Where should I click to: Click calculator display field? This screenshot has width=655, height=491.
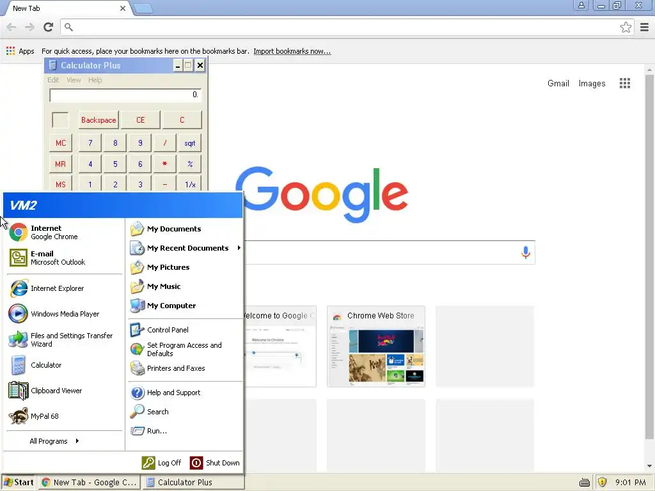pyautogui.click(x=125, y=95)
